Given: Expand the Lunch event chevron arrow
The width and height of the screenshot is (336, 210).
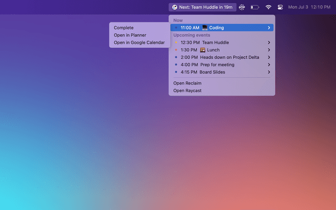Looking at the screenshot, I should point(269,50).
